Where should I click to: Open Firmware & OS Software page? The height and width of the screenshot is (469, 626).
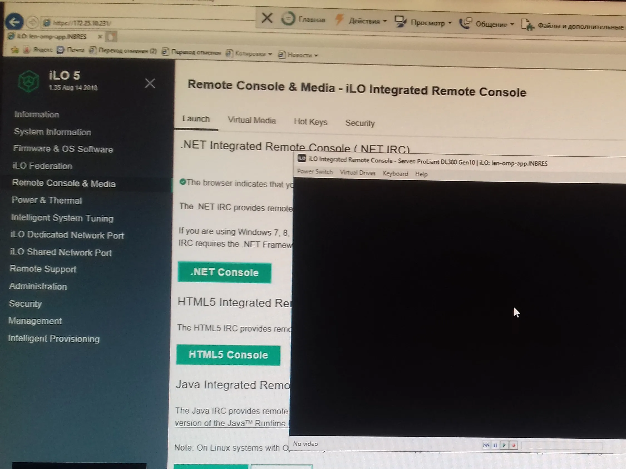(63, 149)
